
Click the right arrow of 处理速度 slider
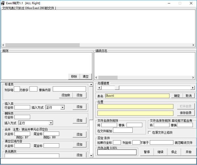click(x=193, y=88)
